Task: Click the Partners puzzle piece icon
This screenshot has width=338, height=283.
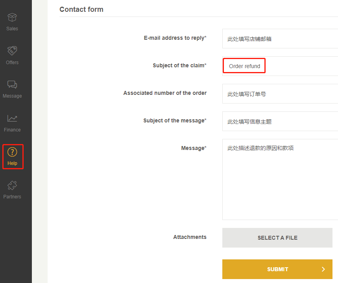Action: point(12,185)
